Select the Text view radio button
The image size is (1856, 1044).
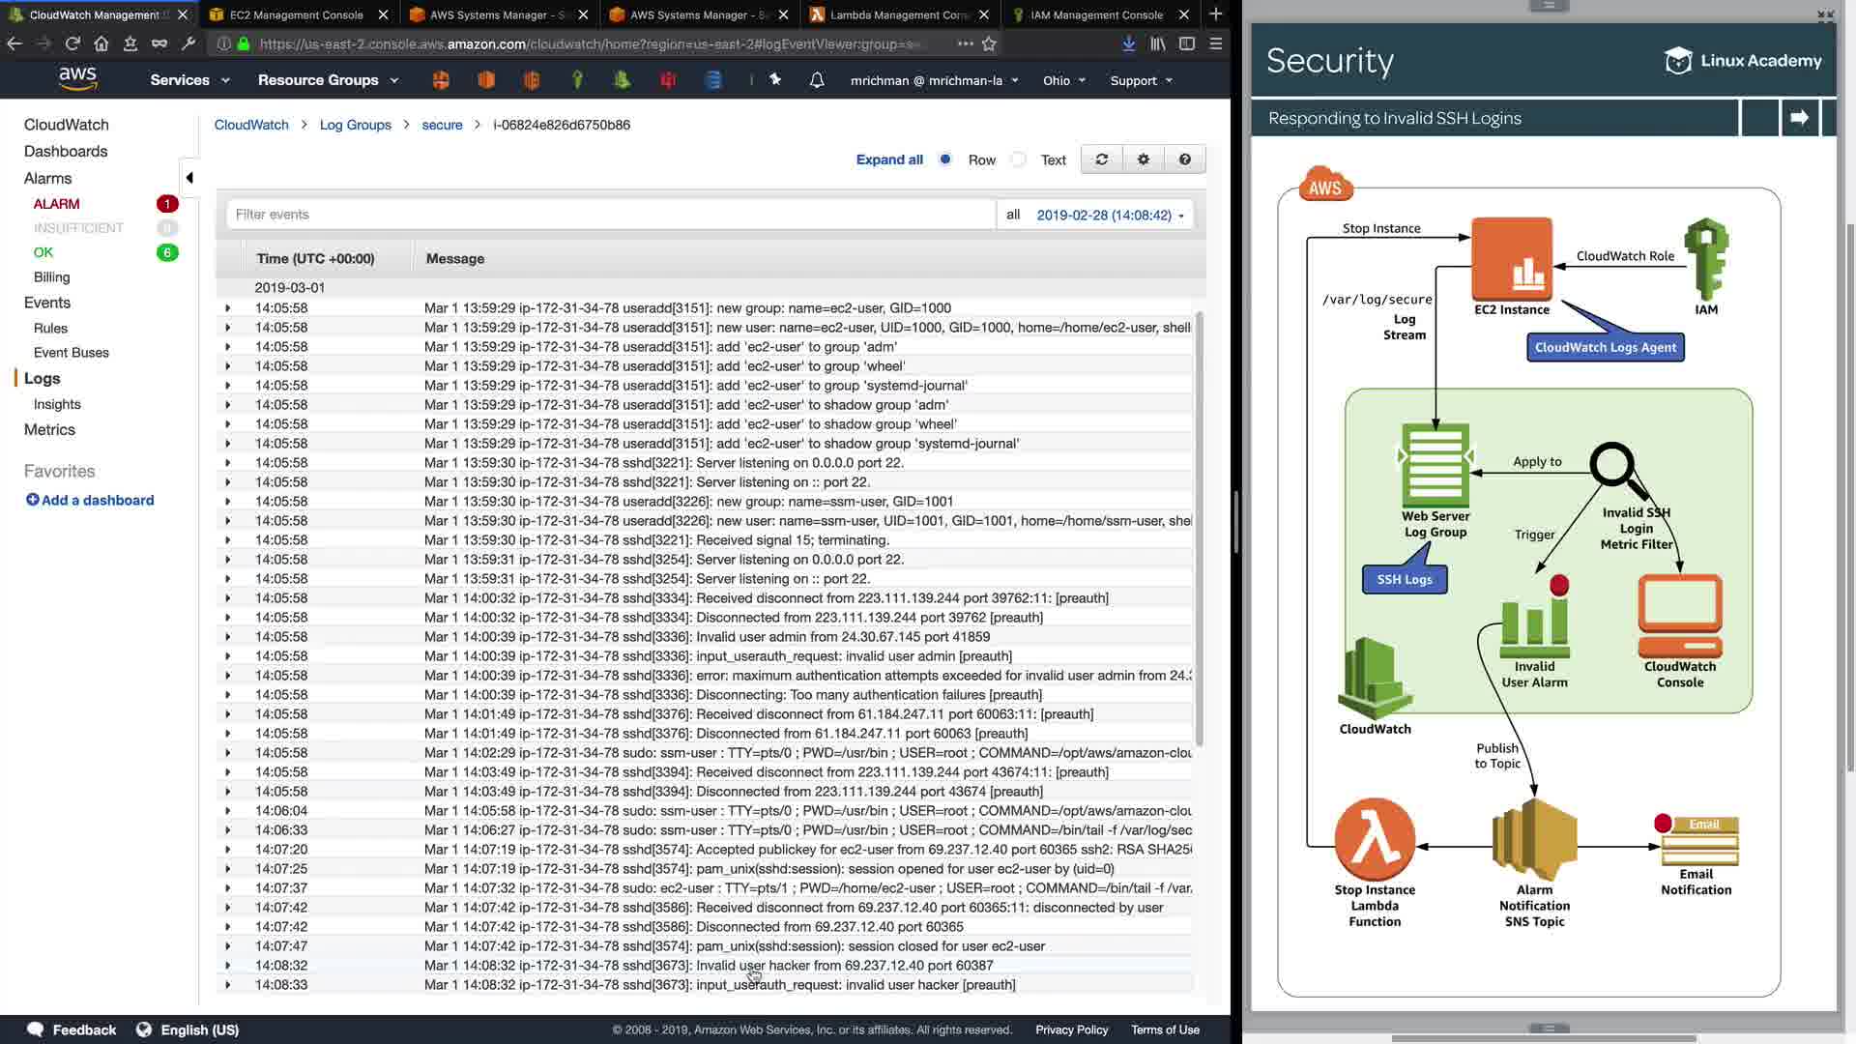pyautogui.click(x=1018, y=159)
